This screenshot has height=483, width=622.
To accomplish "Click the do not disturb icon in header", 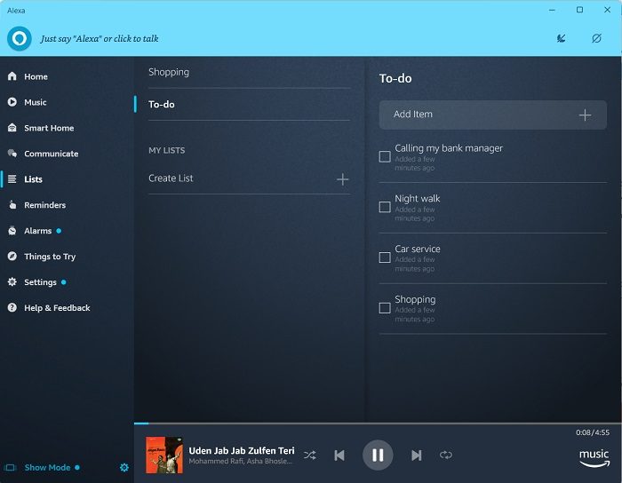I will [x=596, y=38].
